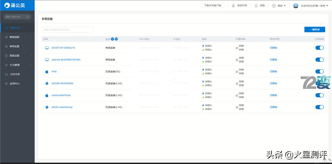Open the 帮助 dropdown arrow

point(285,6)
